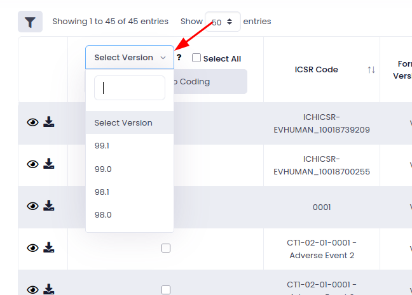This screenshot has height=295, width=412.
Task: Open the filter funnel icon
Action: point(30,22)
